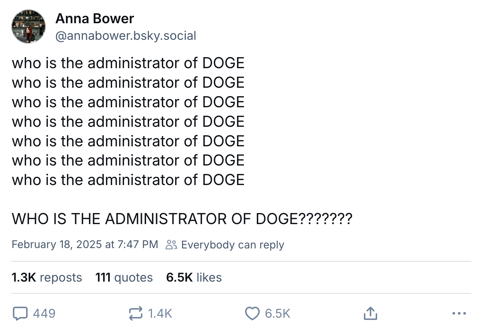Share the post via the upload arrow icon
482x331 pixels.
tap(370, 314)
